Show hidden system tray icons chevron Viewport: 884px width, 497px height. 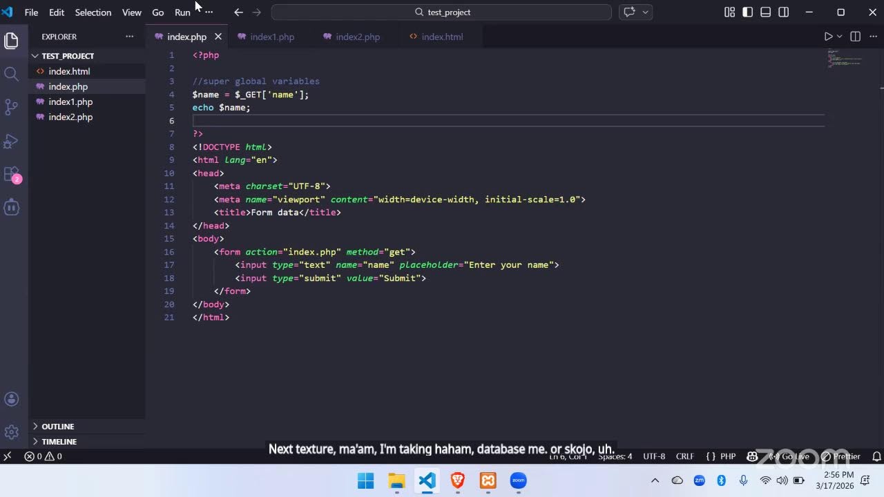coord(655,480)
